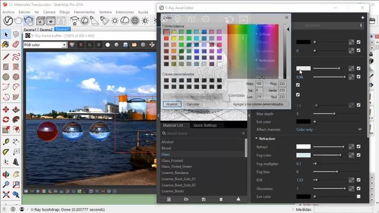Open three-dot options menu in material panel
Screen dimensions: 379x213
[361, 25]
